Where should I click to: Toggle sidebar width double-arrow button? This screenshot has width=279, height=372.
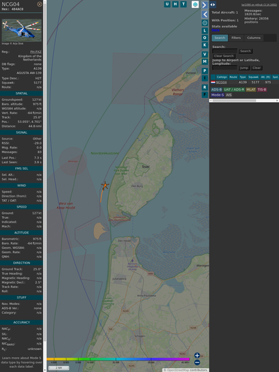point(213,5)
